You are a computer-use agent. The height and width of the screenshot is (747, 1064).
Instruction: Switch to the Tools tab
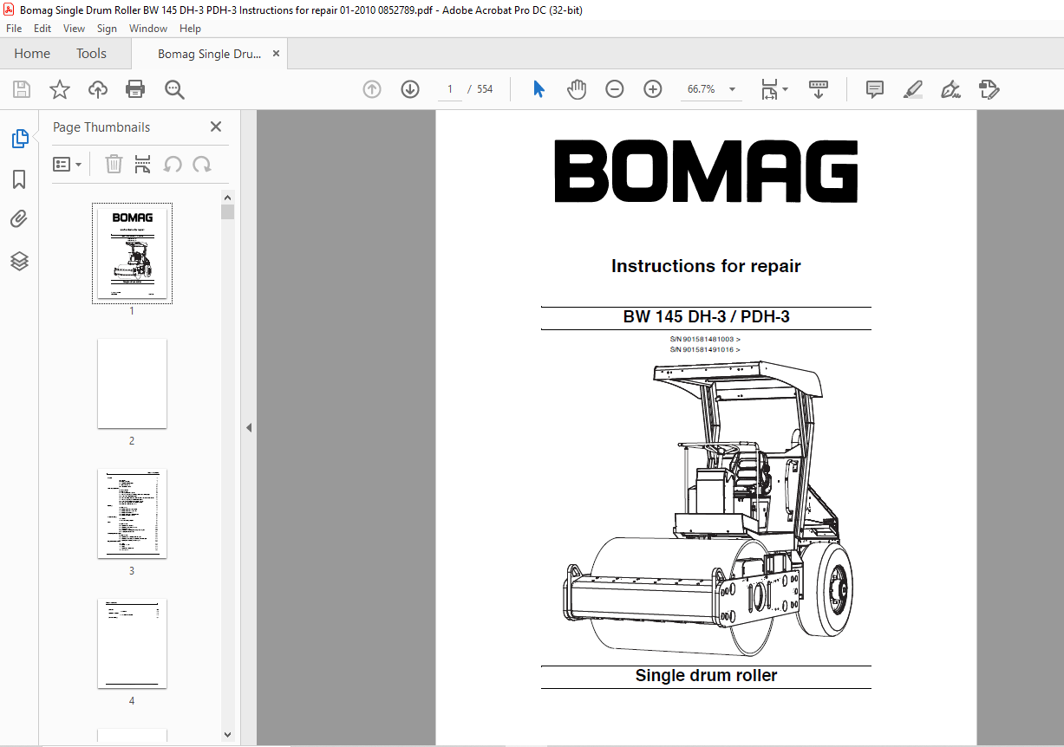[x=91, y=54]
